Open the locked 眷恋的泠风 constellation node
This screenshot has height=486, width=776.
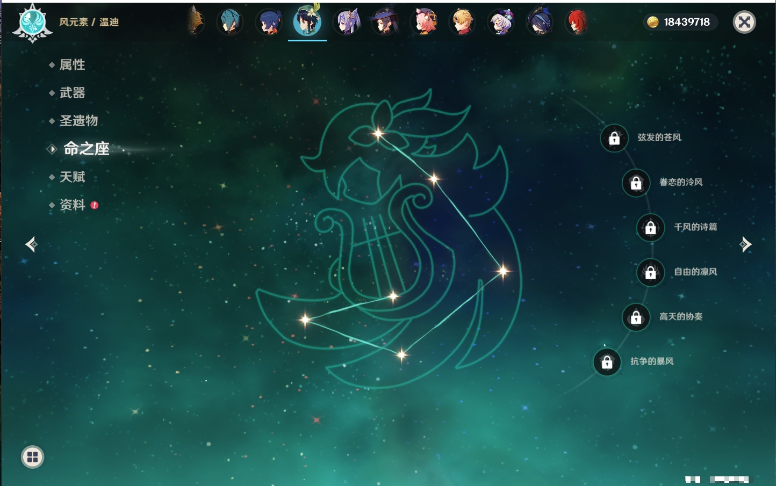pos(636,183)
